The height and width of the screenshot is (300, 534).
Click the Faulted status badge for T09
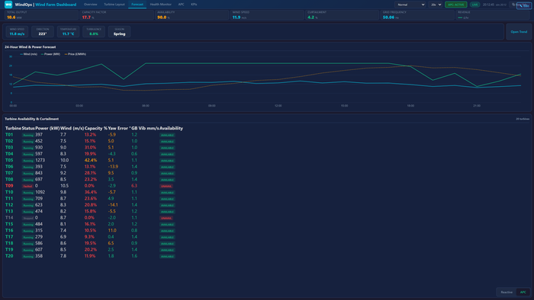(27, 187)
